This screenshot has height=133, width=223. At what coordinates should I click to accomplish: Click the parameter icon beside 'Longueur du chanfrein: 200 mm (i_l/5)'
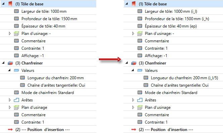point(146,78)
